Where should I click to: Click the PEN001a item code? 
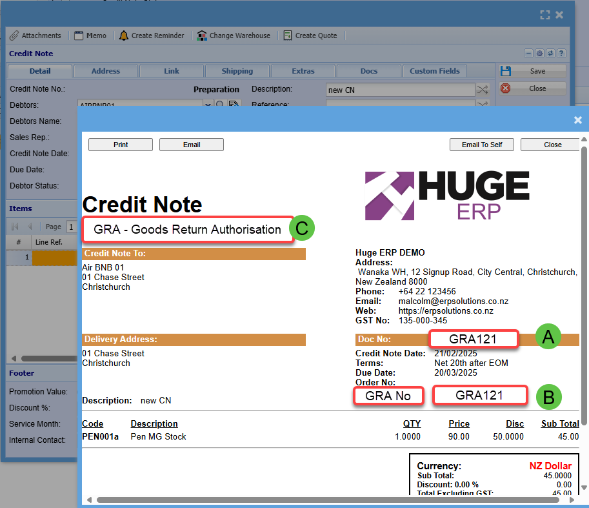(x=100, y=436)
